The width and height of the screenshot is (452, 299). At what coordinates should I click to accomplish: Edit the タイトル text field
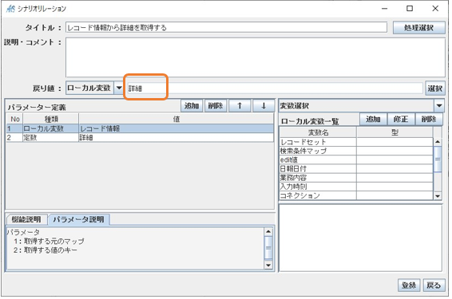pos(226,28)
